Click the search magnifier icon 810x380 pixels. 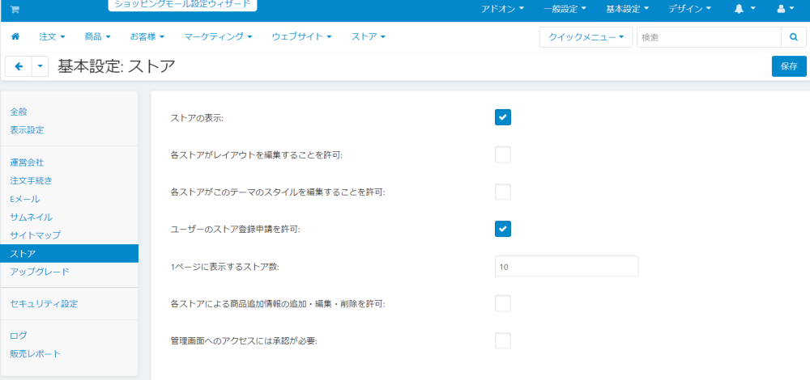coord(793,37)
